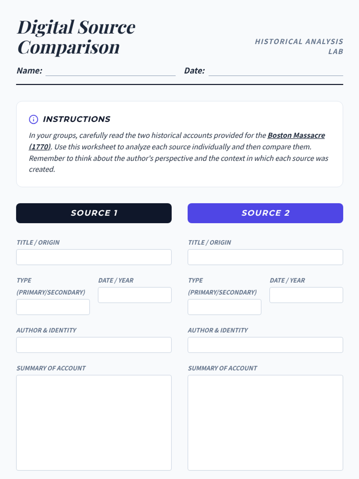
Task: Click Source 2 Title / Origin field
Action: coord(265,257)
